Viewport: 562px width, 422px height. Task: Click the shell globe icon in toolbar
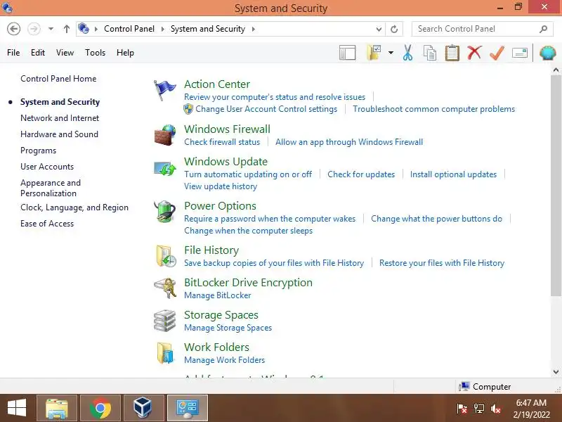(x=548, y=53)
